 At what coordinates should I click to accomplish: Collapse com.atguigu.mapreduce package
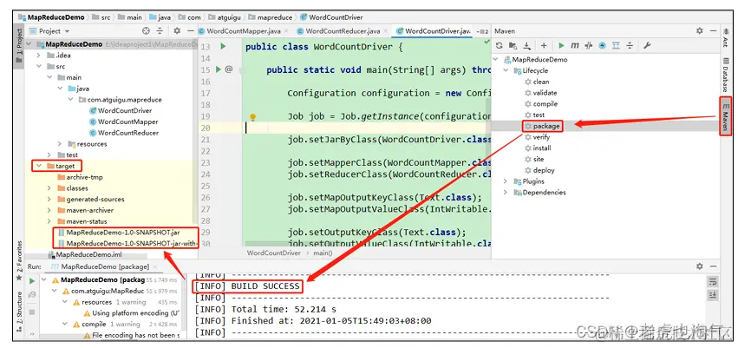(x=70, y=100)
